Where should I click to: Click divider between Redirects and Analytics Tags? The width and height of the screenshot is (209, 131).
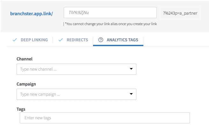click(x=93, y=40)
